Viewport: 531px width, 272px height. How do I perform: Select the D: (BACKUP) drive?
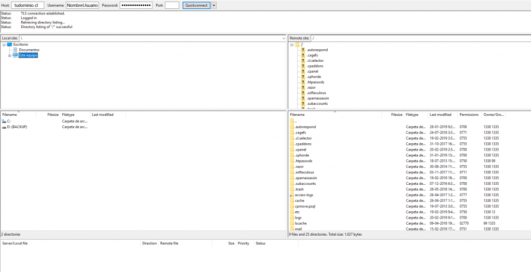[x=17, y=127]
